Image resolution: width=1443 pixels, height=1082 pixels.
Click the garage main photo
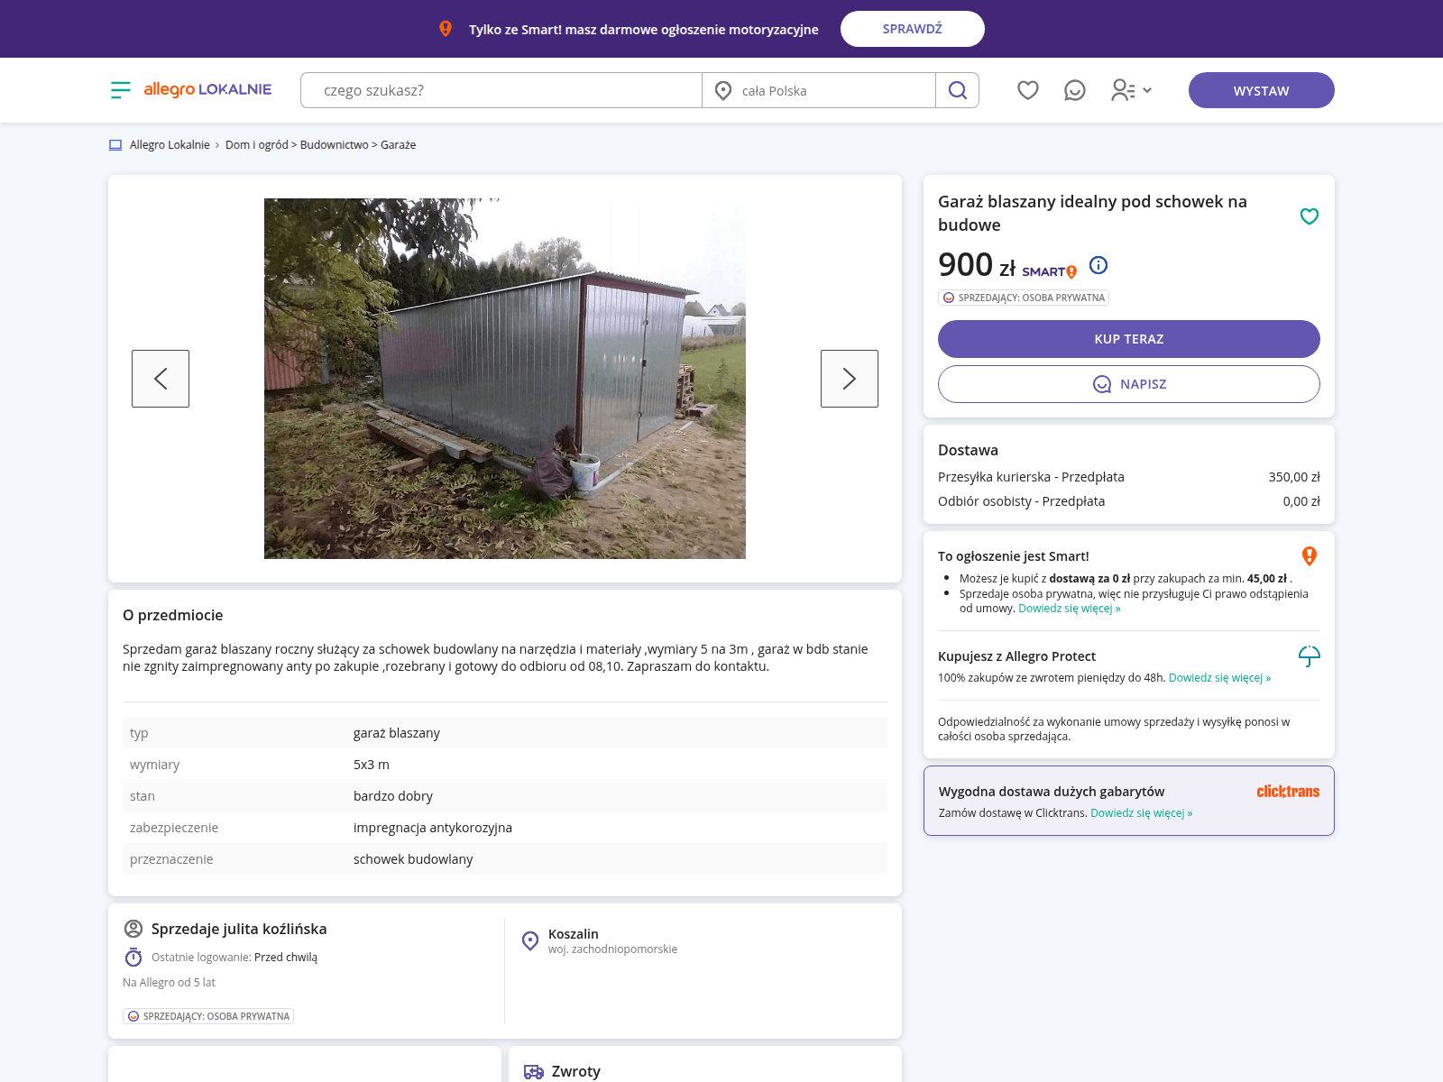505,379
